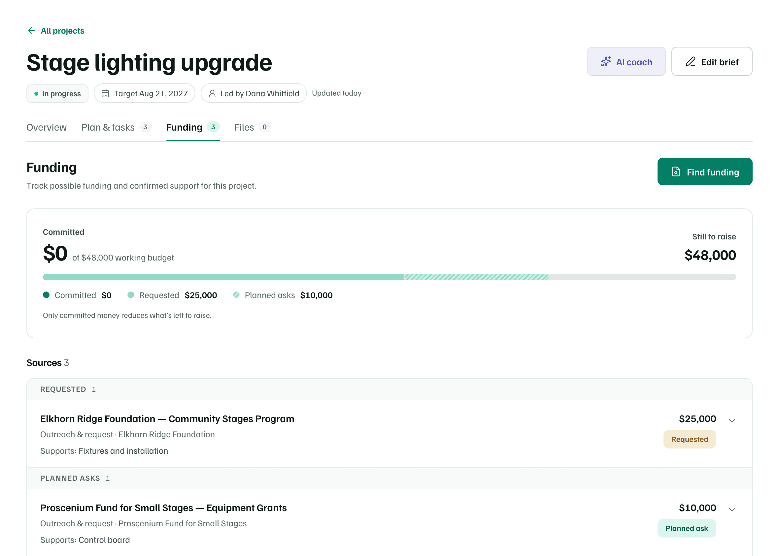The width and height of the screenshot is (779, 556).
Task: Click the Updated today text
Action: pyautogui.click(x=337, y=93)
